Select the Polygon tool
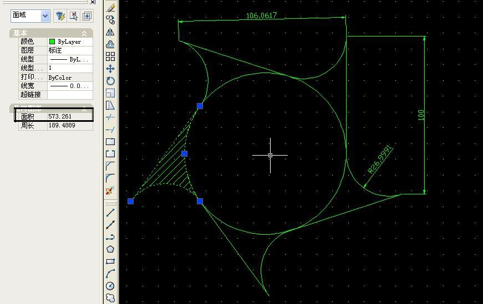This screenshot has width=483, height=304. [110, 249]
